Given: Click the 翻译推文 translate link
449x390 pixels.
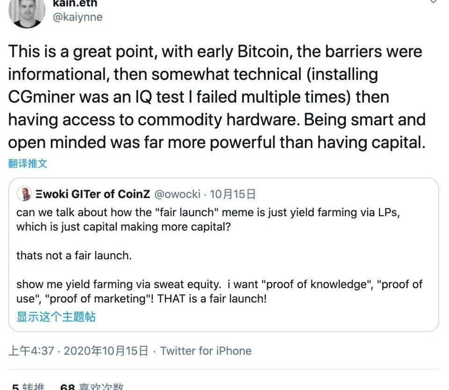Looking at the screenshot, I should click(28, 163).
